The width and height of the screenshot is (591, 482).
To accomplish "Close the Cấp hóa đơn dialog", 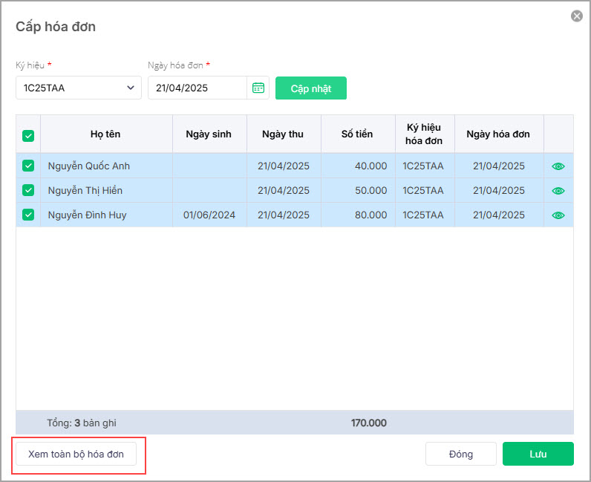I will click(576, 16).
